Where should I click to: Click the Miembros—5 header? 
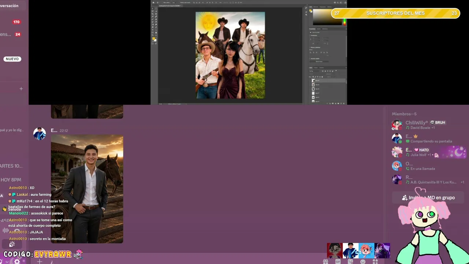pyautogui.click(x=404, y=114)
